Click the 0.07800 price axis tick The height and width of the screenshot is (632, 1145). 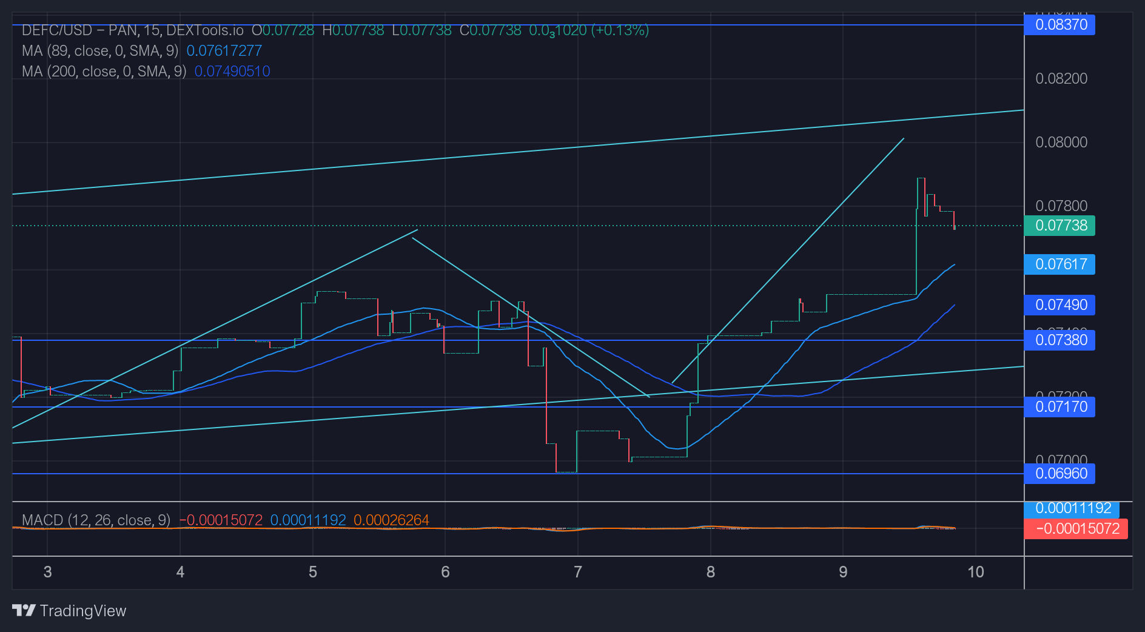pyautogui.click(x=1061, y=206)
